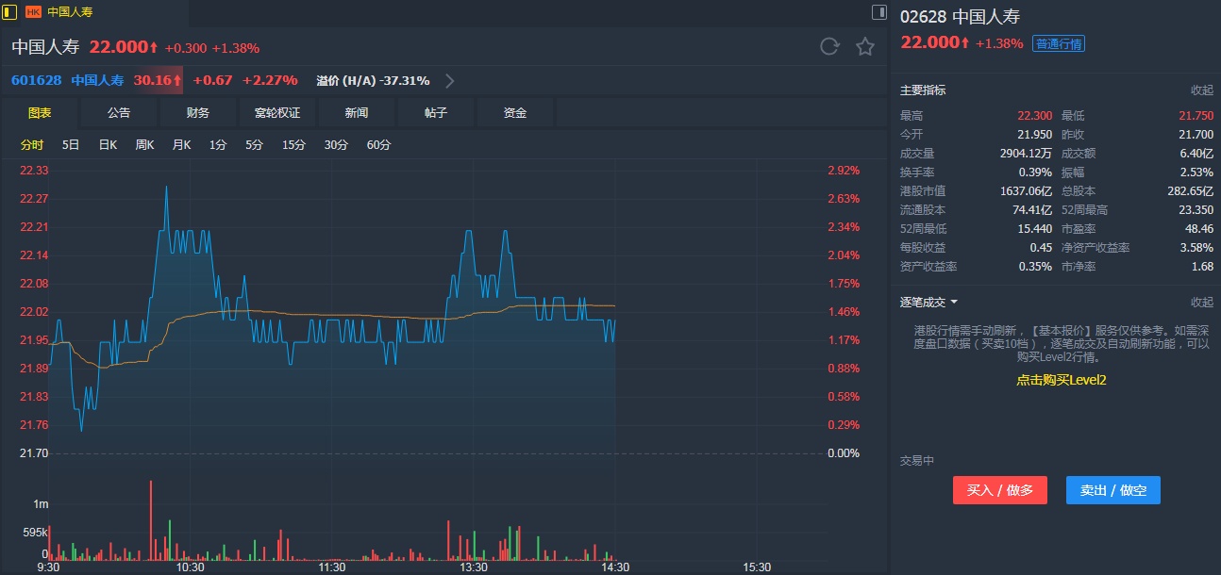This screenshot has width=1221, height=575.
Task: Click the 普通行情 quote type badge
Action: click(x=1059, y=43)
